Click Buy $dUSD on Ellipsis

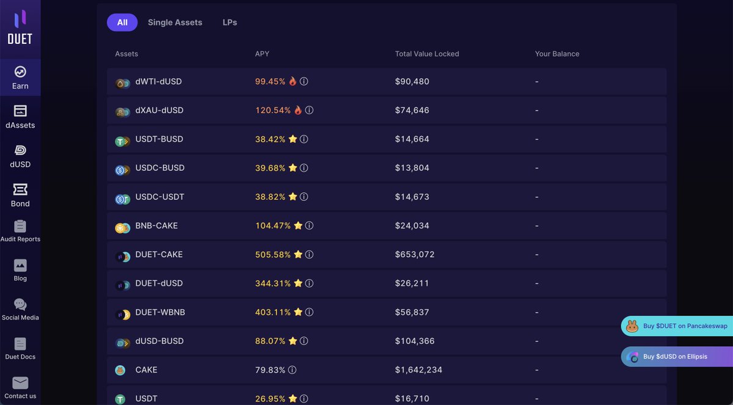click(x=677, y=356)
